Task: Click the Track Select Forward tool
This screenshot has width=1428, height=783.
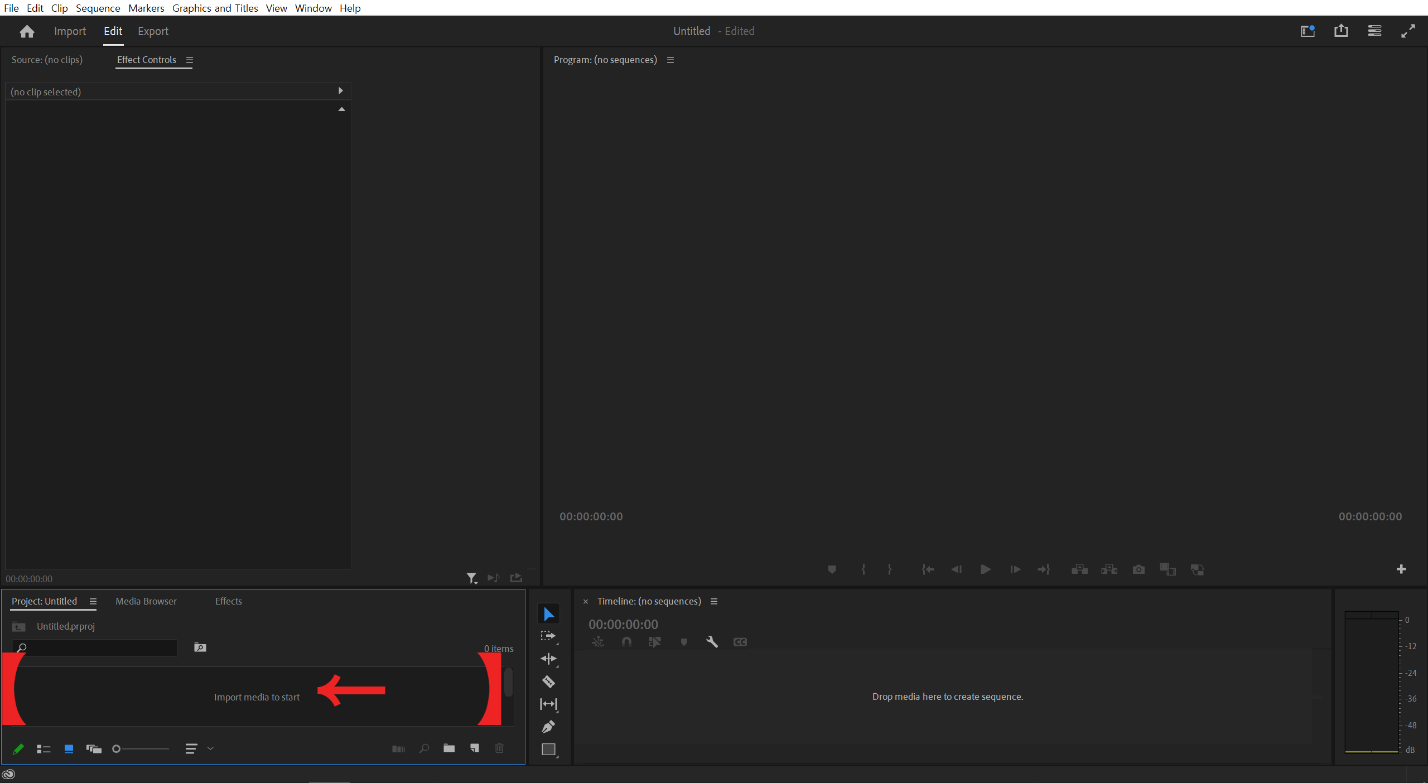Action: 548,636
